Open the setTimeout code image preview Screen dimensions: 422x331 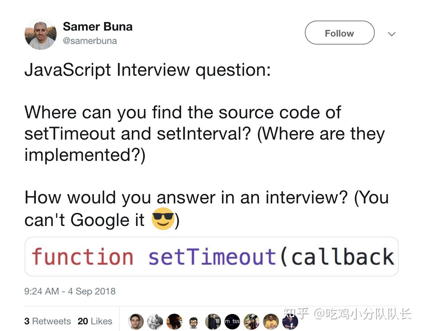click(211, 257)
